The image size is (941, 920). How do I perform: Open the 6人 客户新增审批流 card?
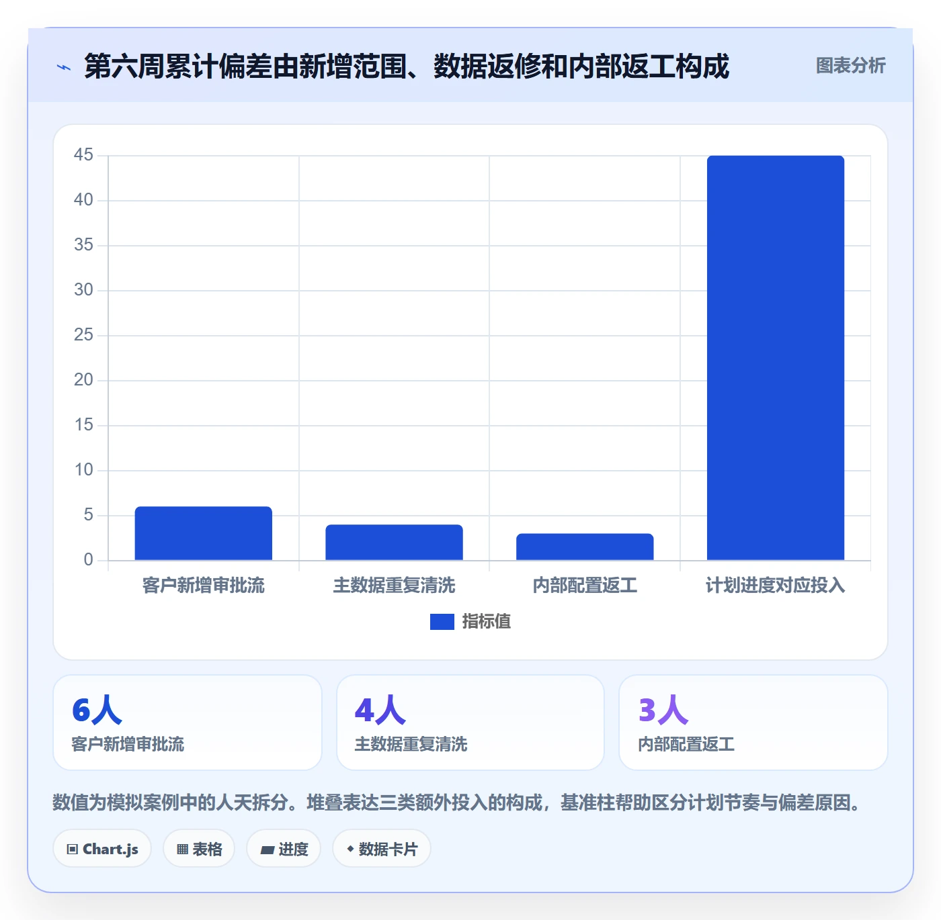[x=188, y=723]
